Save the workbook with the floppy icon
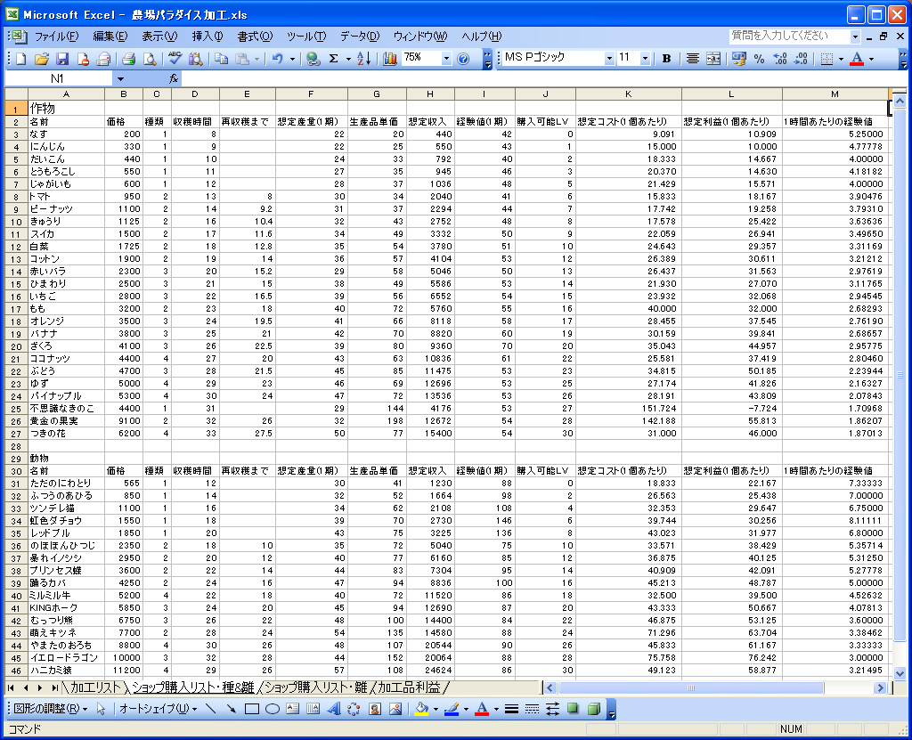Screen dimensions: 912x740 (x=62, y=58)
